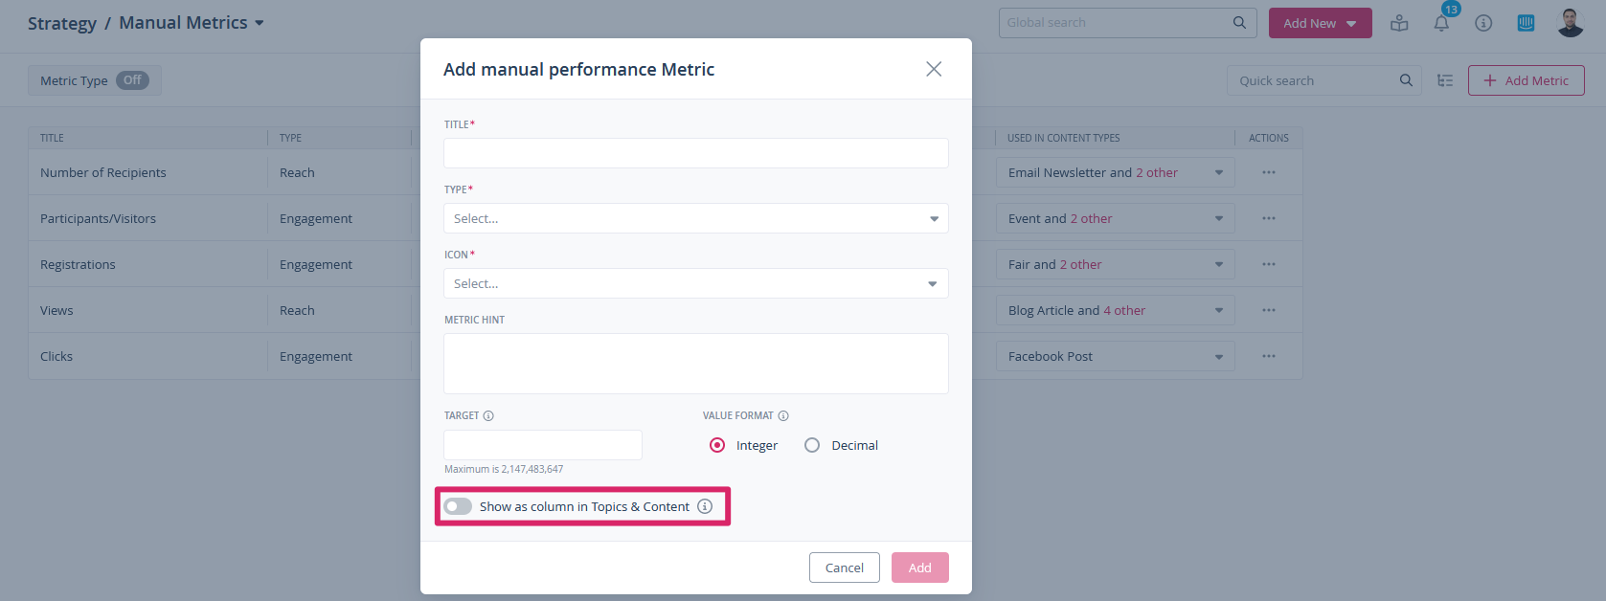Click the Value Format info icon
This screenshot has height=601, width=1606.
(783, 416)
